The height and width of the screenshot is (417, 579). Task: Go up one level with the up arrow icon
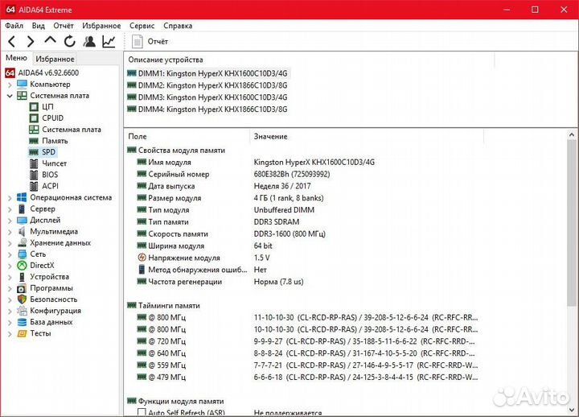[50, 40]
